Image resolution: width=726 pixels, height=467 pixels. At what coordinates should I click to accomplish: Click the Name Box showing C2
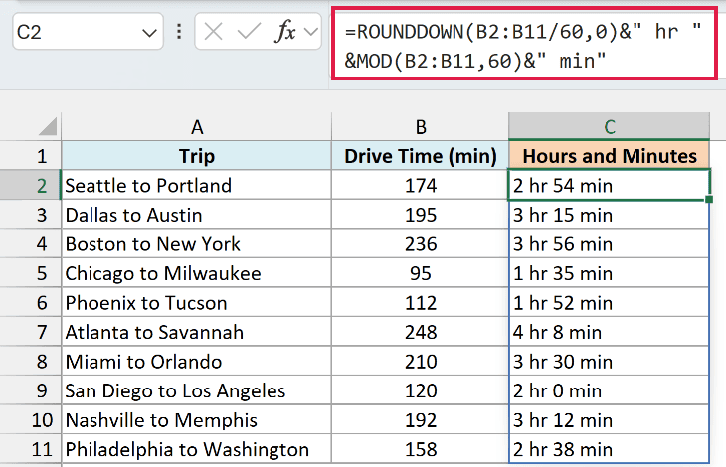(x=88, y=32)
